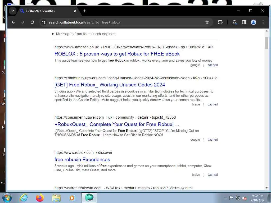Open cached link for Amazon result

(213, 65)
